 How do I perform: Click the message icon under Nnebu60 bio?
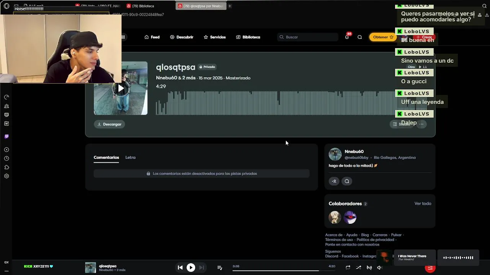point(347,181)
